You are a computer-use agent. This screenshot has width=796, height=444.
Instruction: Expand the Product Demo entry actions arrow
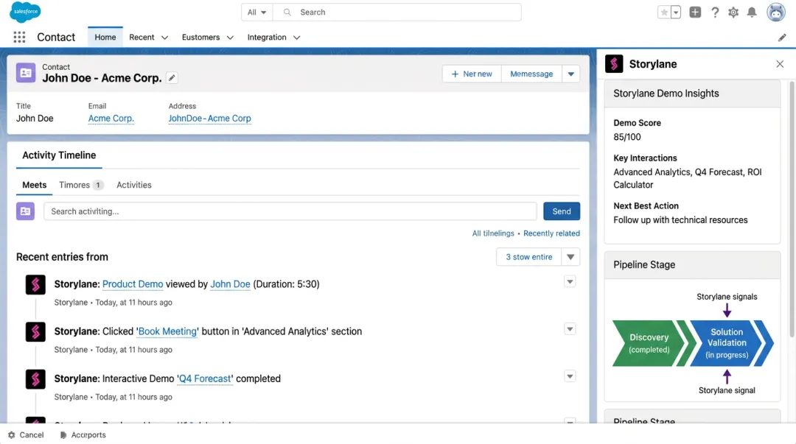click(x=570, y=281)
